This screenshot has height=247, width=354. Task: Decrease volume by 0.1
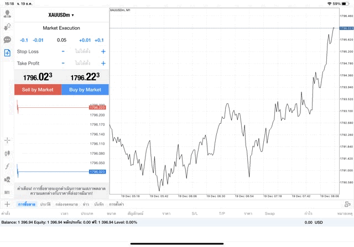coord(24,40)
